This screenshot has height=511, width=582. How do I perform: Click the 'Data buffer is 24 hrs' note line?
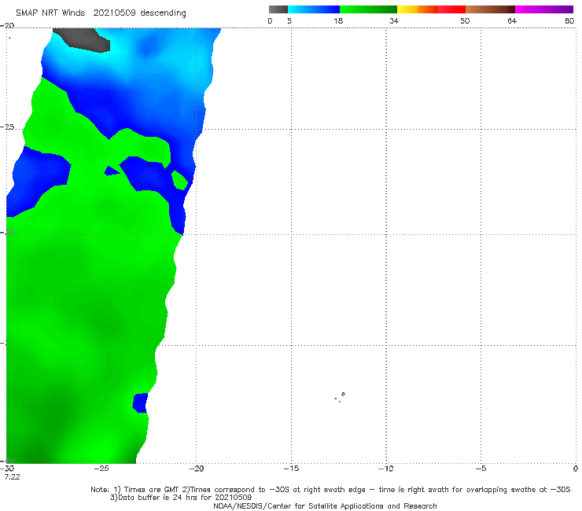click(181, 498)
